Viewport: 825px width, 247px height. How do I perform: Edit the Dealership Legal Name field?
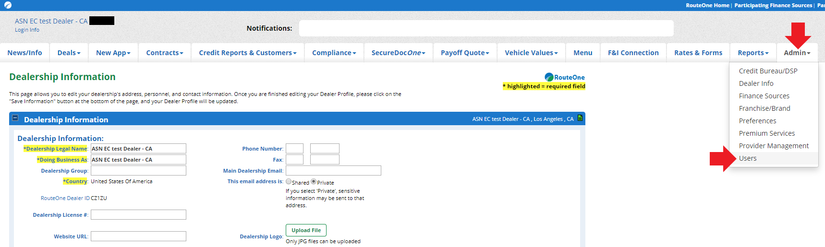[138, 149]
